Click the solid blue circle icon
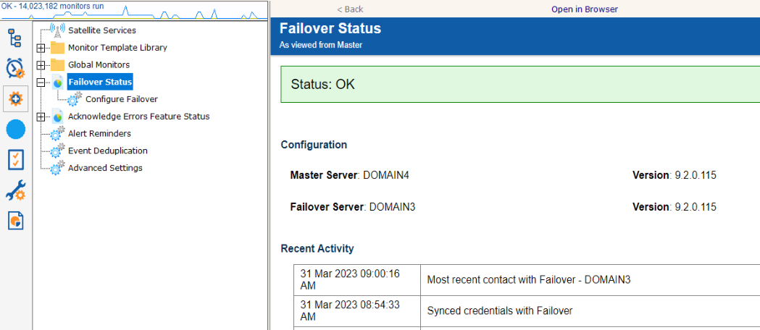This screenshot has height=330, width=760. (15, 130)
